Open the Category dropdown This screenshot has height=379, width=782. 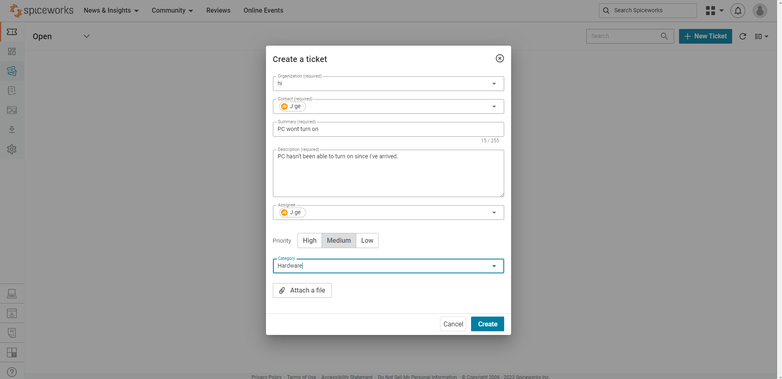tap(494, 266)
